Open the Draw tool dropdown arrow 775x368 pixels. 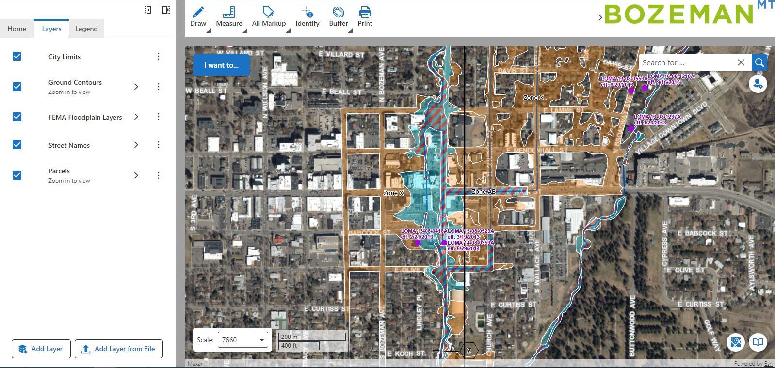coord(209,31)
